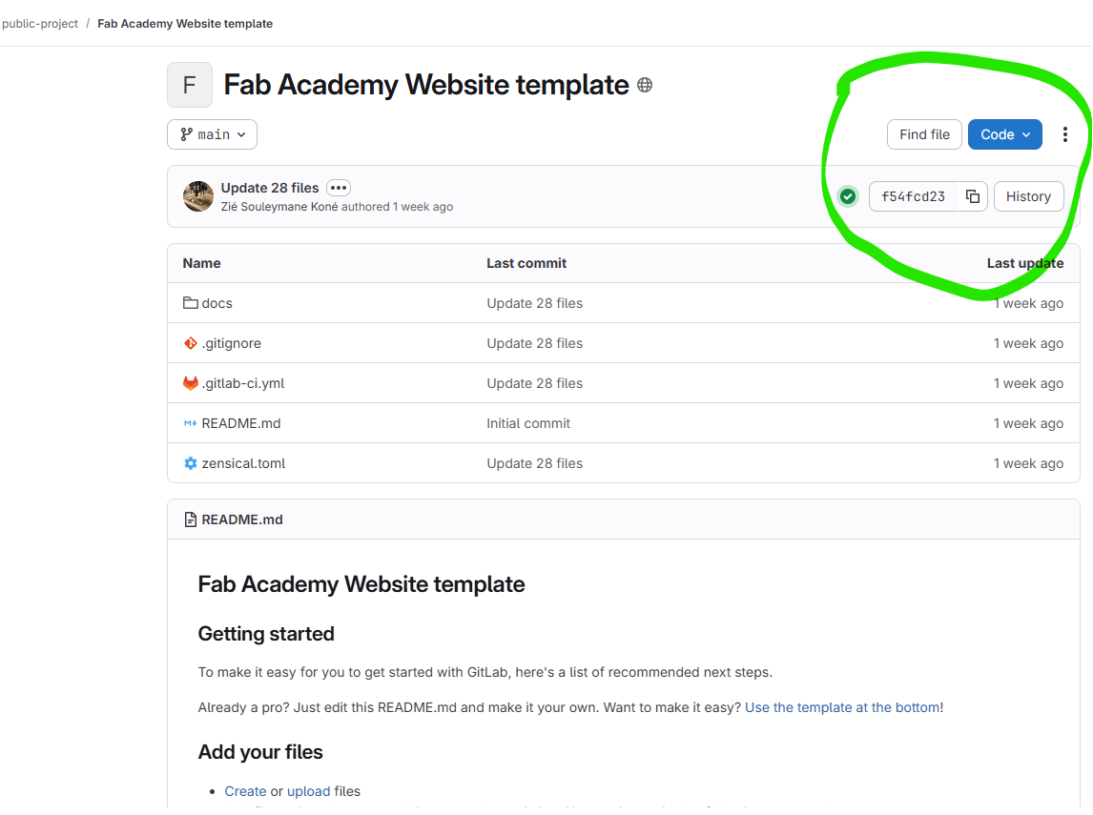Click the public visibility globe icon

(x=645, y=85)
